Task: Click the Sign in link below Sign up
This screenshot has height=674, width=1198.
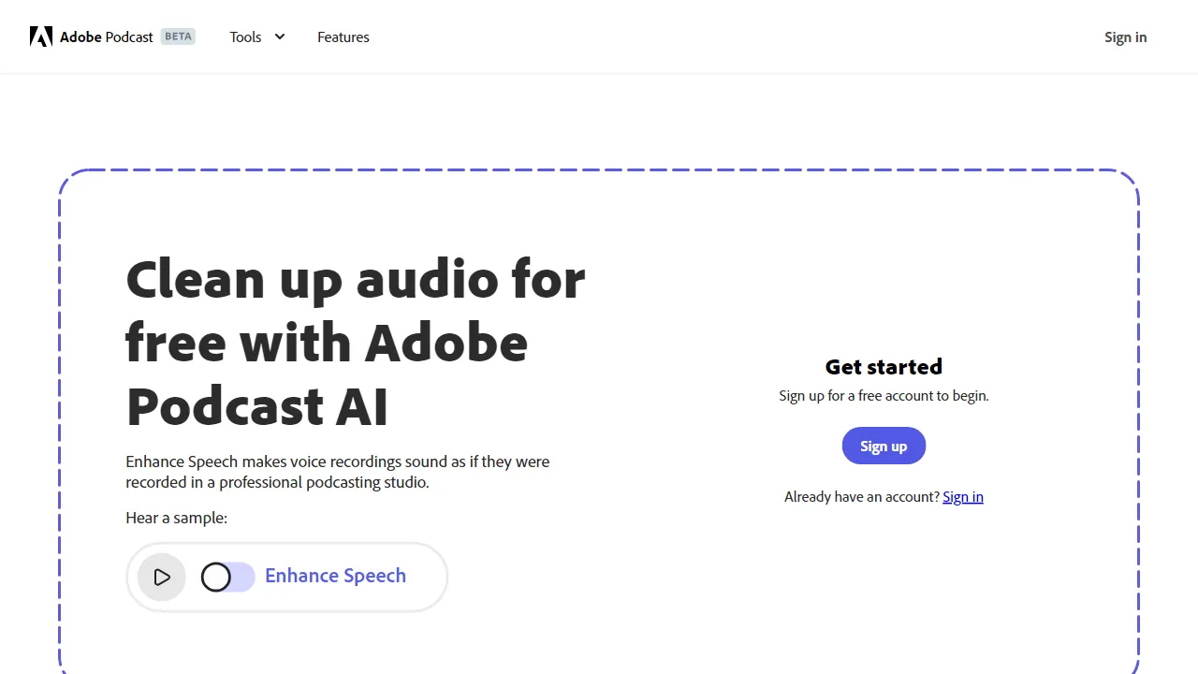Action: (x=963, y=497)
